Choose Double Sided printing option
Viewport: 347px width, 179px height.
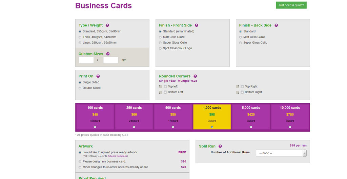coord(80,88)
